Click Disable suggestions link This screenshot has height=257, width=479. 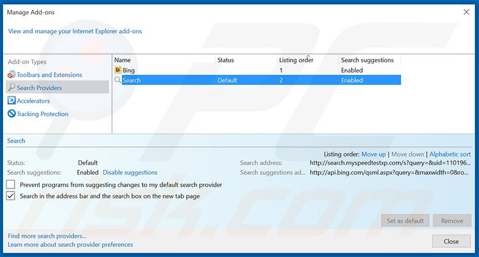click(130, 173)
